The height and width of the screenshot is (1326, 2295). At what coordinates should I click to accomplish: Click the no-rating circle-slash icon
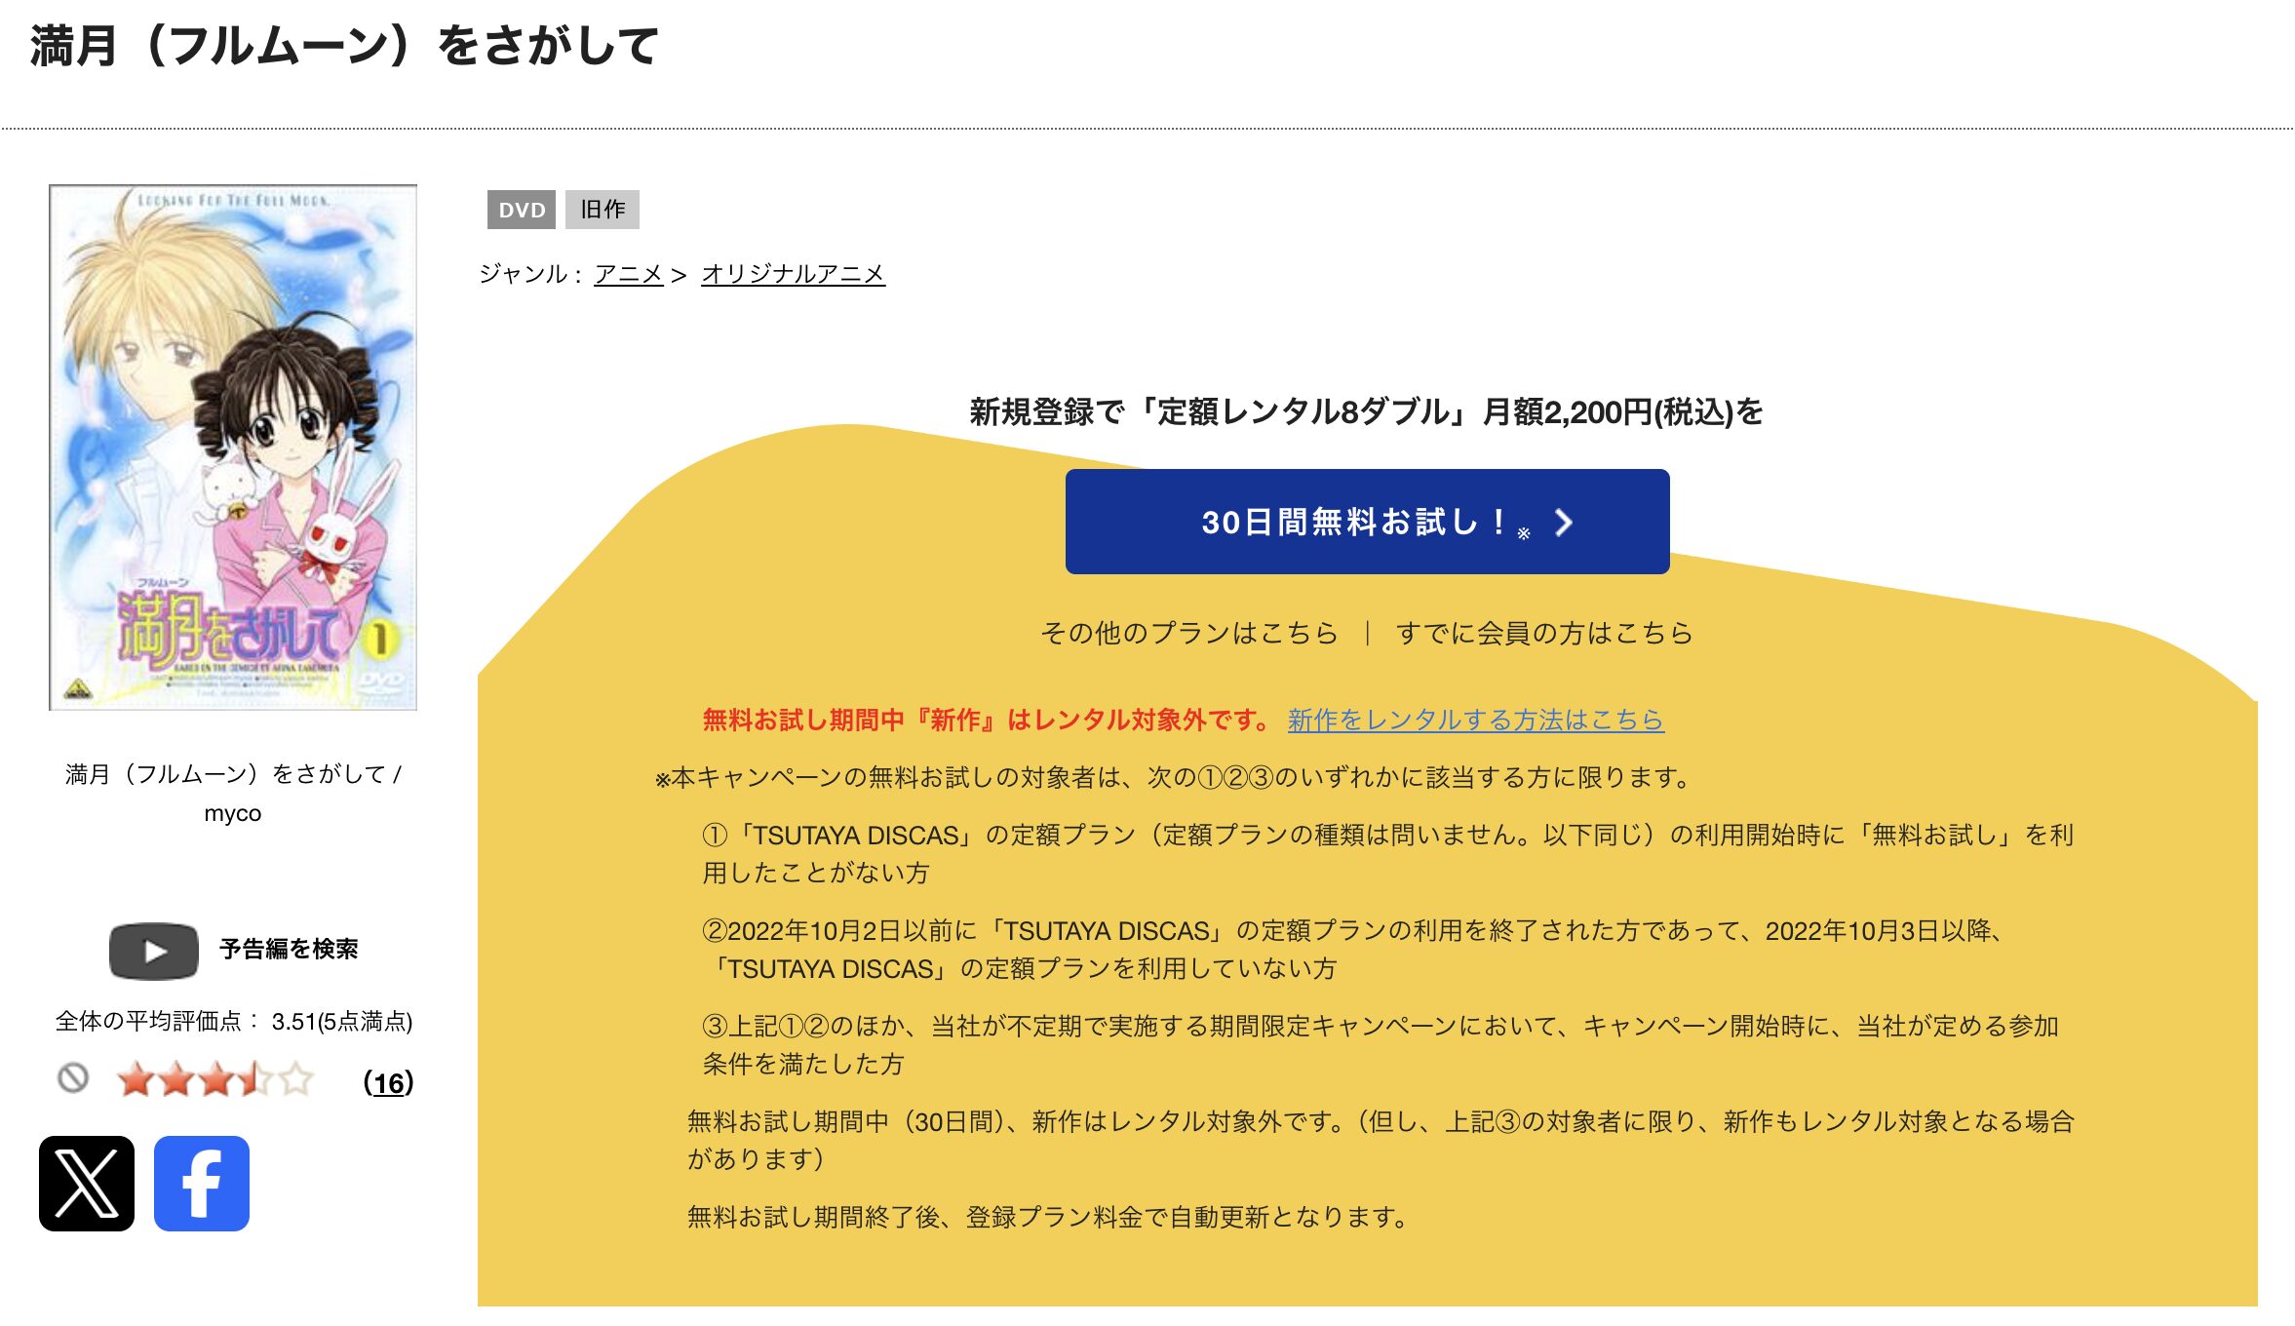coord(73,1078)
